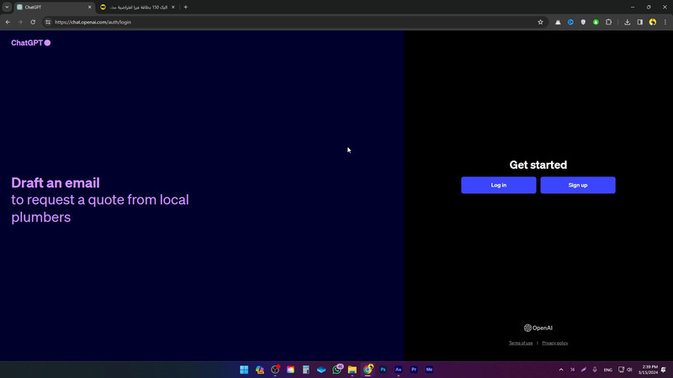The image size is (673, 378).
Task: Click the Sign up button
Action: (x=577, y=185)
